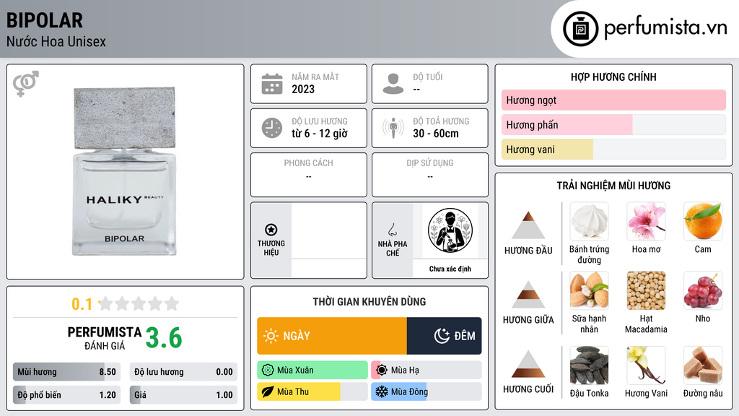
Task: Select the Mùa Xuân season bar
Action: pyautogui.click(x=312, y=370)
